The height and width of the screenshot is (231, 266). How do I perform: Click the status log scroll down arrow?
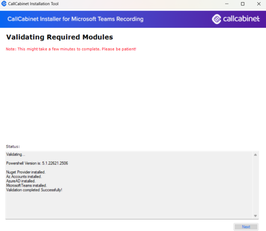pyautogui.click(x=255, y=216)
